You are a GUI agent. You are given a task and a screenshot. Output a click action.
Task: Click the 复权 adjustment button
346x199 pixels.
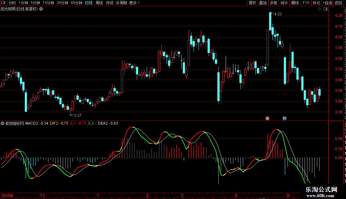252,3
